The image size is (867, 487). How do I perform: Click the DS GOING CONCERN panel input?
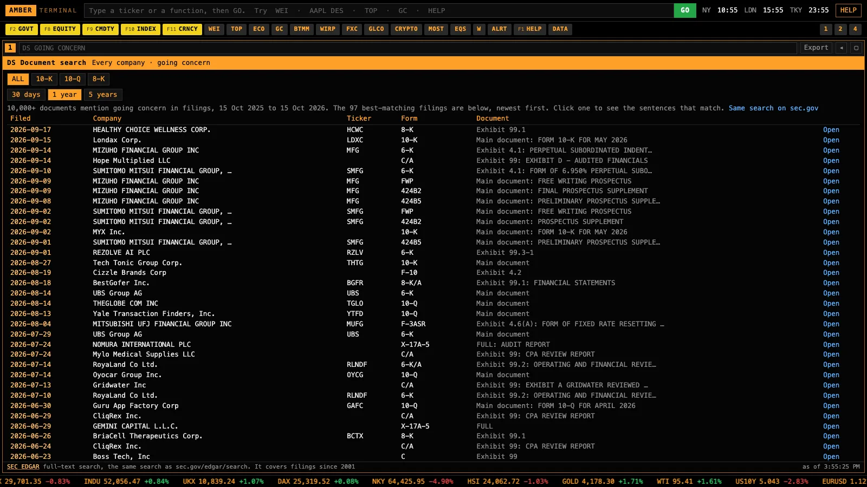pos(407,48)
